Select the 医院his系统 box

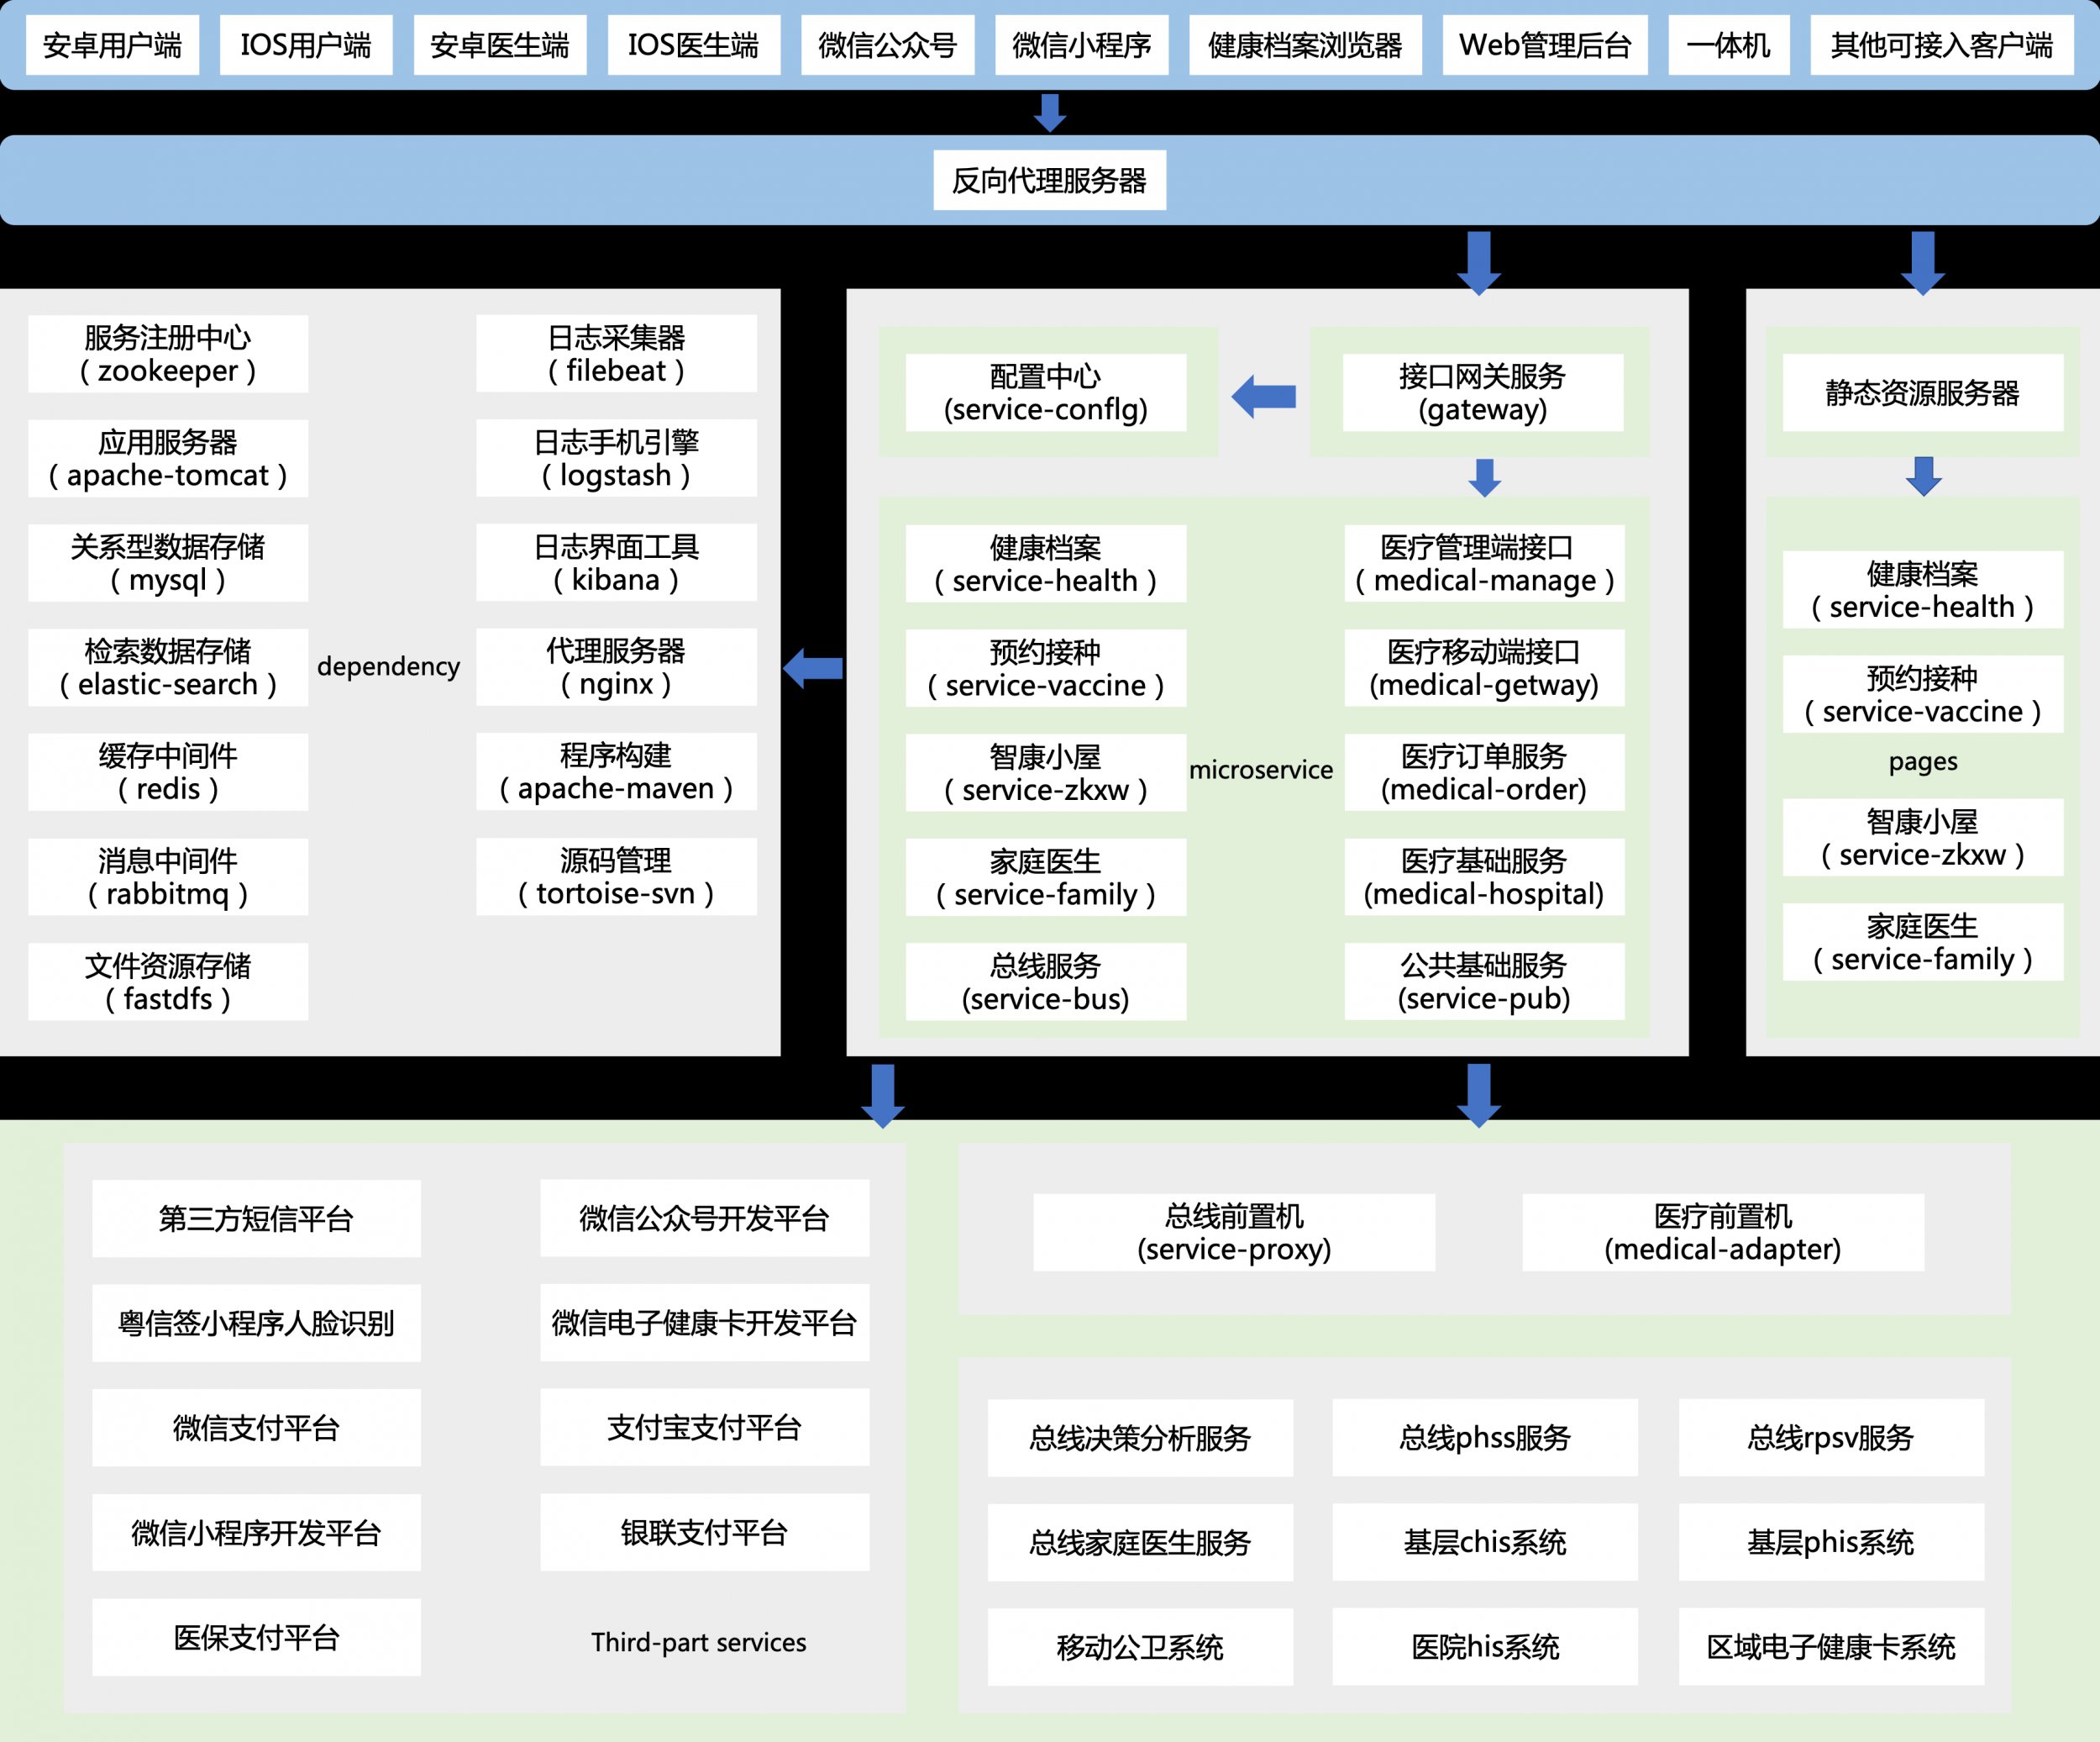coord(1484,1646)
